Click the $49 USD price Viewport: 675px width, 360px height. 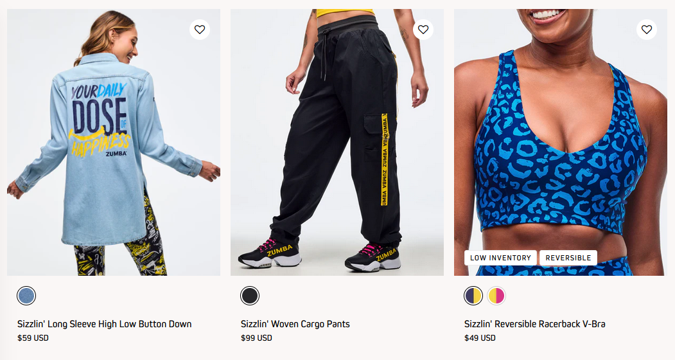pos(480,338)
